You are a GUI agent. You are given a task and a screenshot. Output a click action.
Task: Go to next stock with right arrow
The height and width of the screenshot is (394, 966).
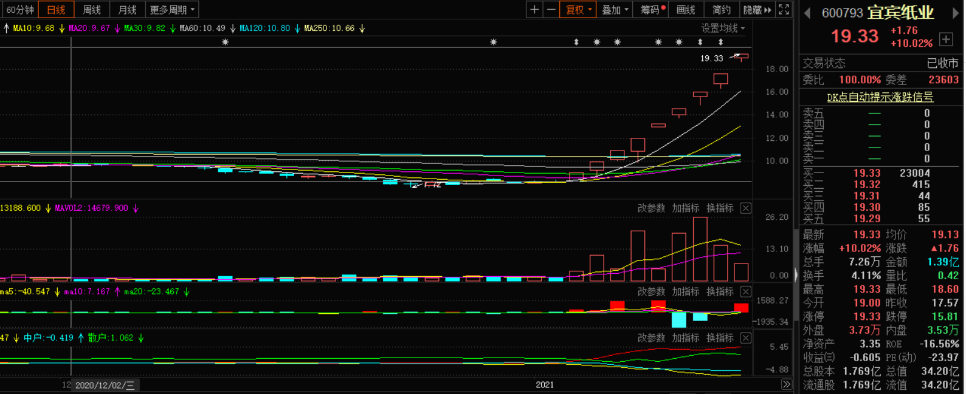[956, 13]
